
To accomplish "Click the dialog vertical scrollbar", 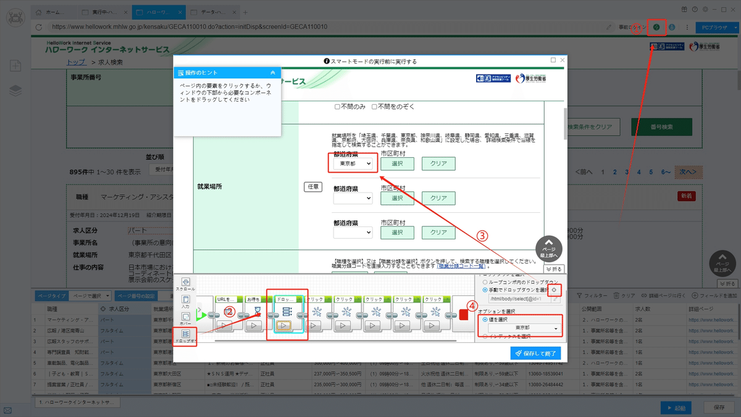I will [564, 123].
